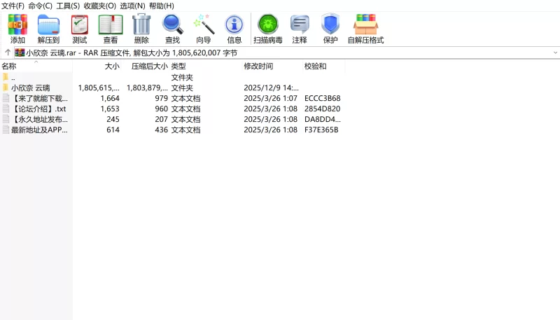Image resolution: width=560 pixels, height=320 pixels.
Task: Click size value 614
Action: pyautogui.click(x=113, y=130)
